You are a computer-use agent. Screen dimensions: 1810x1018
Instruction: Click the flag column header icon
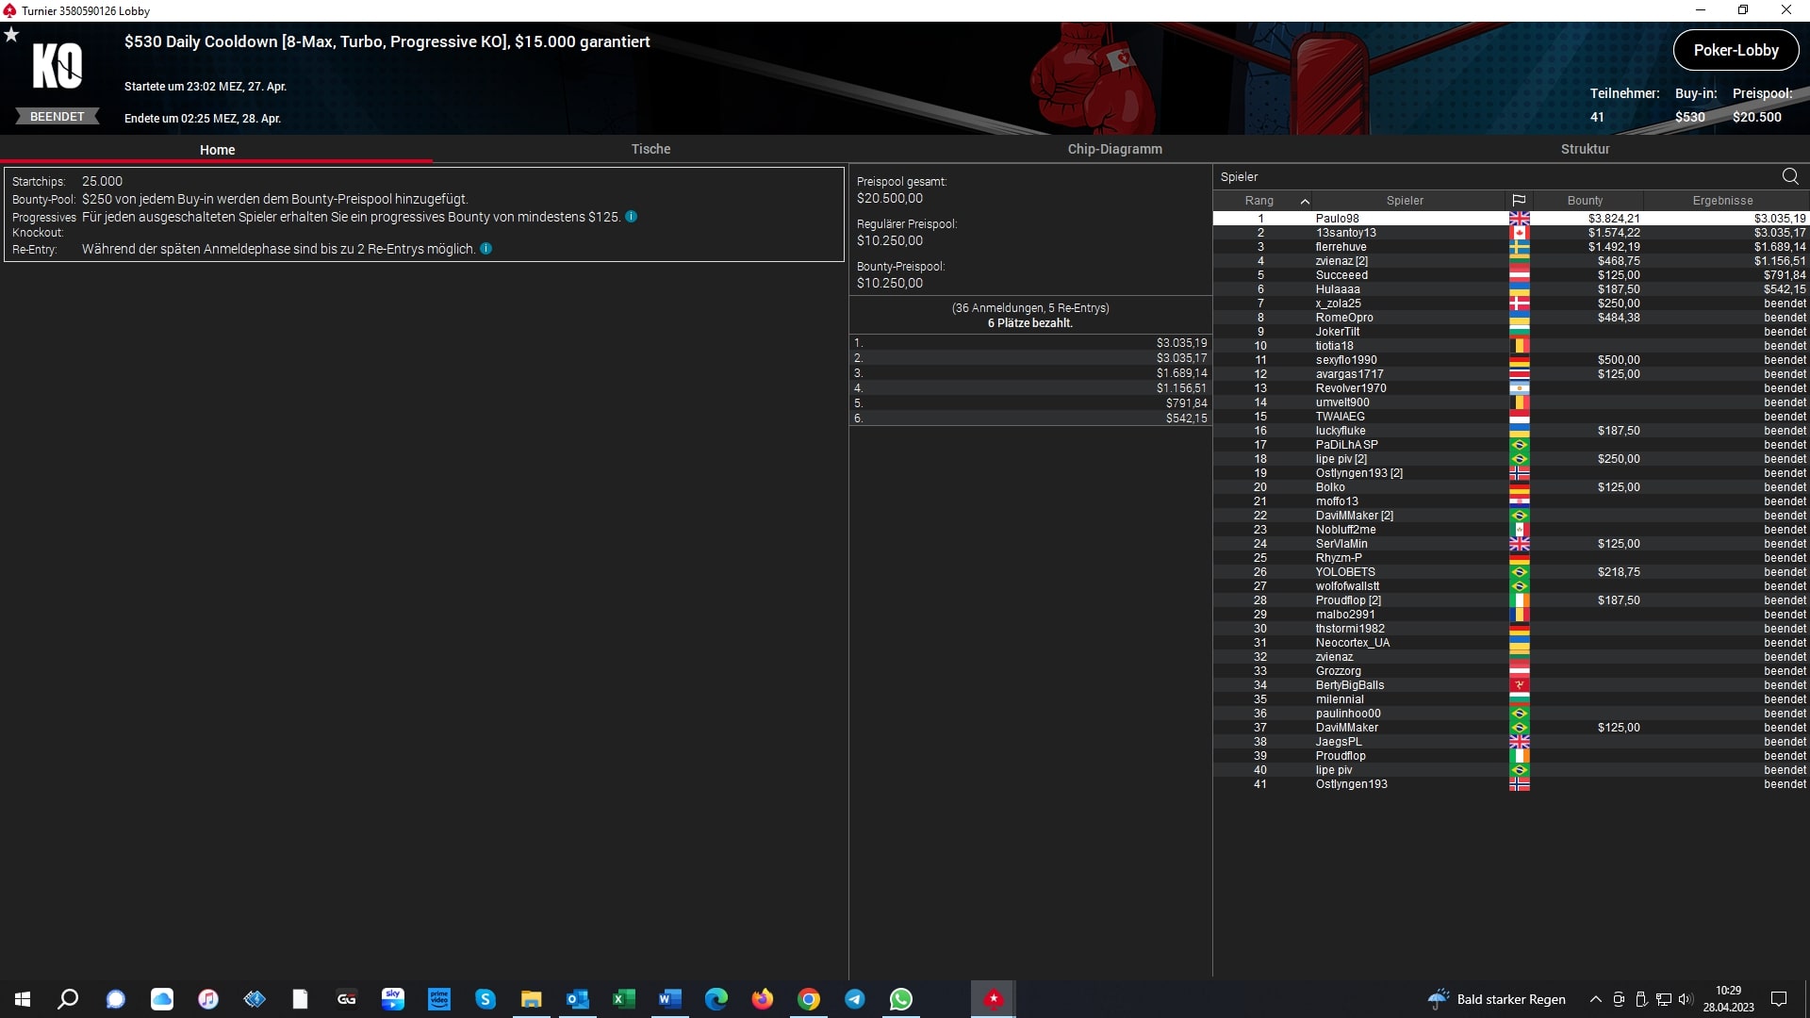coord(1519,201)
